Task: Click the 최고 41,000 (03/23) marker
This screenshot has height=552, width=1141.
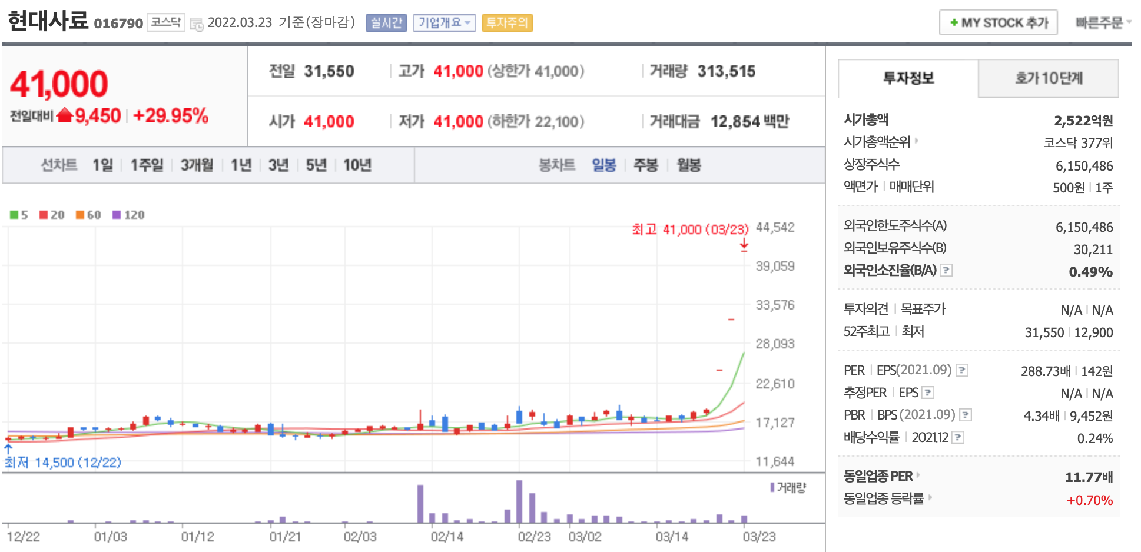Action: click(x=690, y=230)
